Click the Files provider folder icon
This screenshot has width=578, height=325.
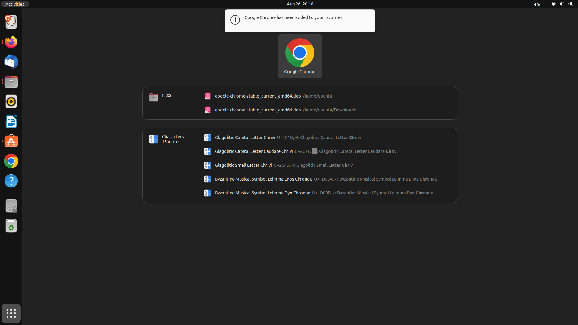tap(154, 97)
